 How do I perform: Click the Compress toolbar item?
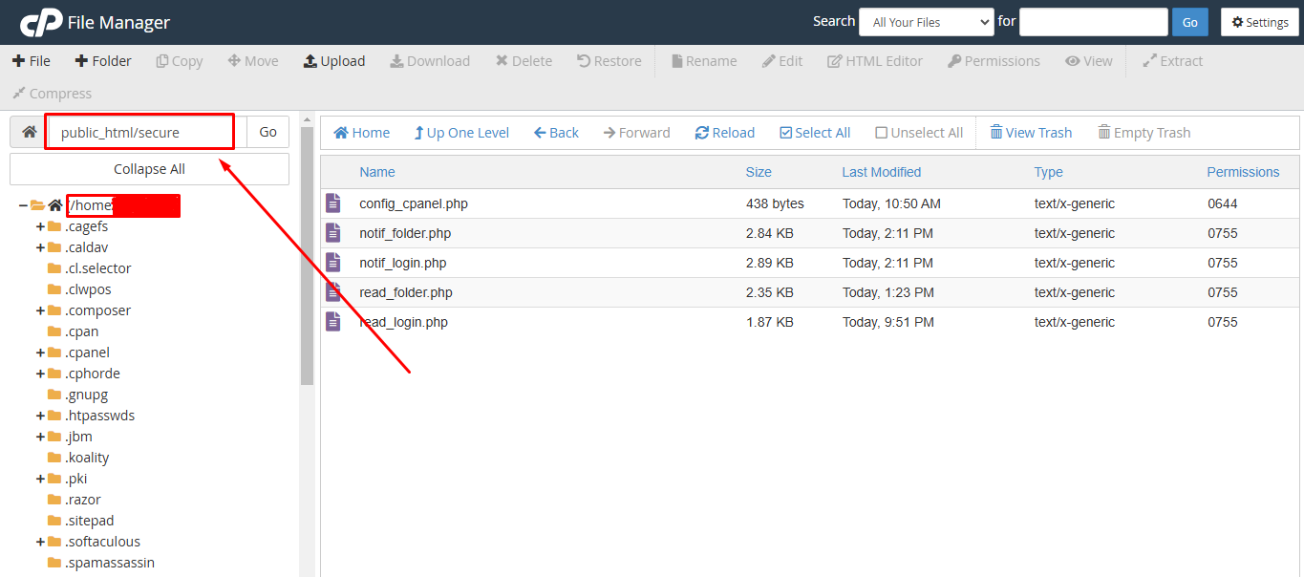[x=53, y=94]
